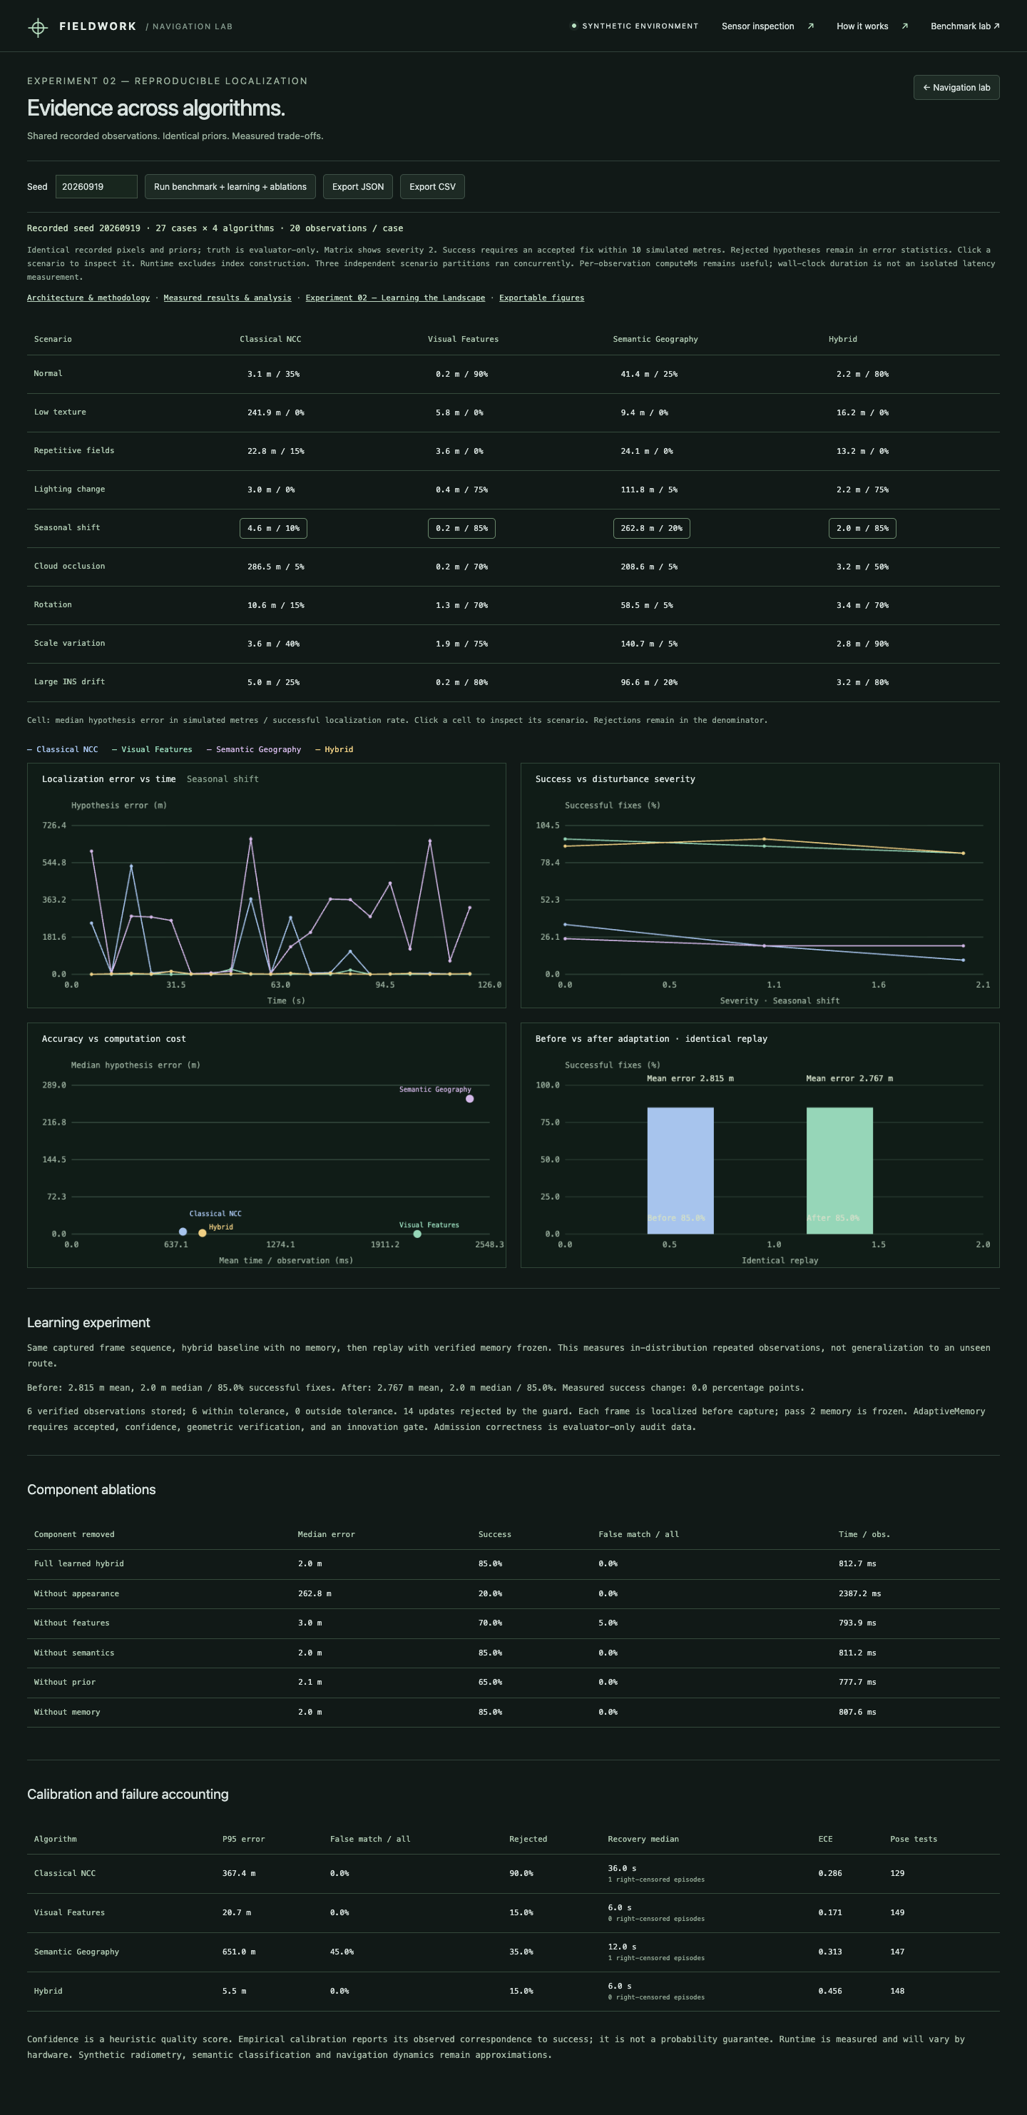The image size is (1027, 2115).
Task: Open the Measured results & analysis link
Action: click(228, 298)
